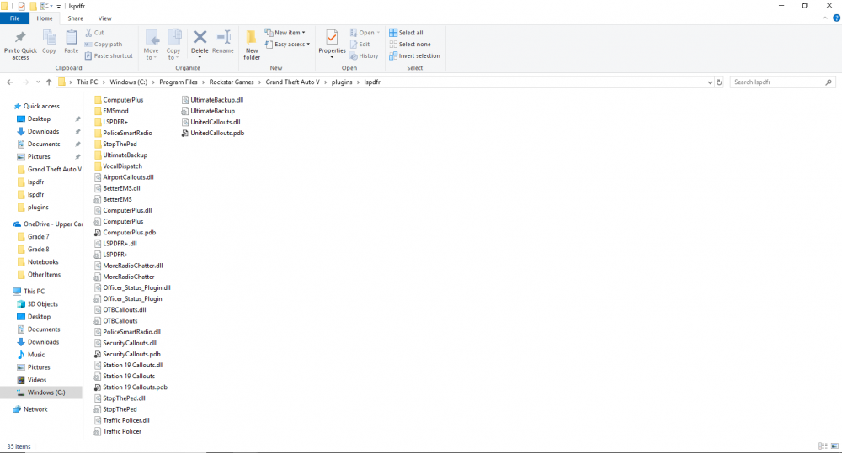Create a New folder from ribbon
Image resolution: width=842 pixels, height=453 pixels.
[x=251, y=45]
